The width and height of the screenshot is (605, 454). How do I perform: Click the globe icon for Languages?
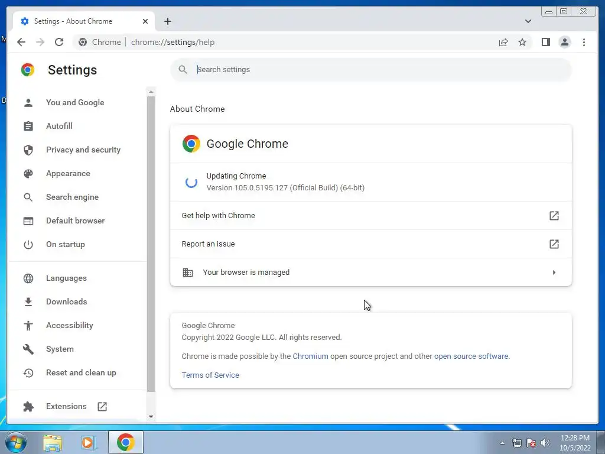tap(28, 278)
